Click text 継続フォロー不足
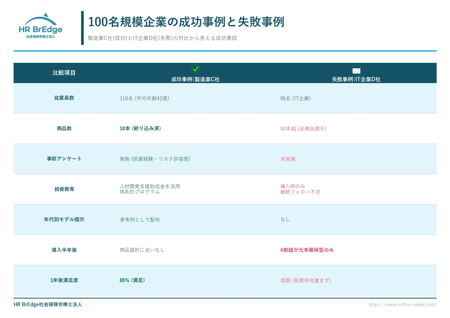This screenshot has width=450, height=318. tap(300, 192)
